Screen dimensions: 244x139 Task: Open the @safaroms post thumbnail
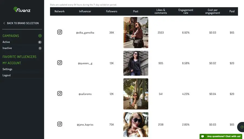click(136, 94)
